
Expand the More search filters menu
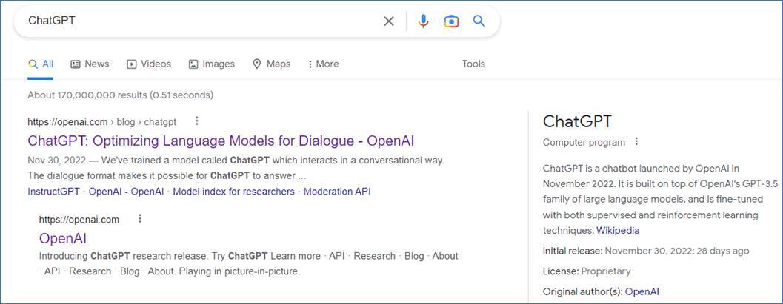click(323, 64)
